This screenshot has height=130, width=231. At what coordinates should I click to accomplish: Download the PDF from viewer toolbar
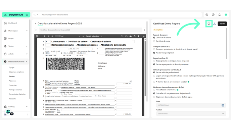135,36
